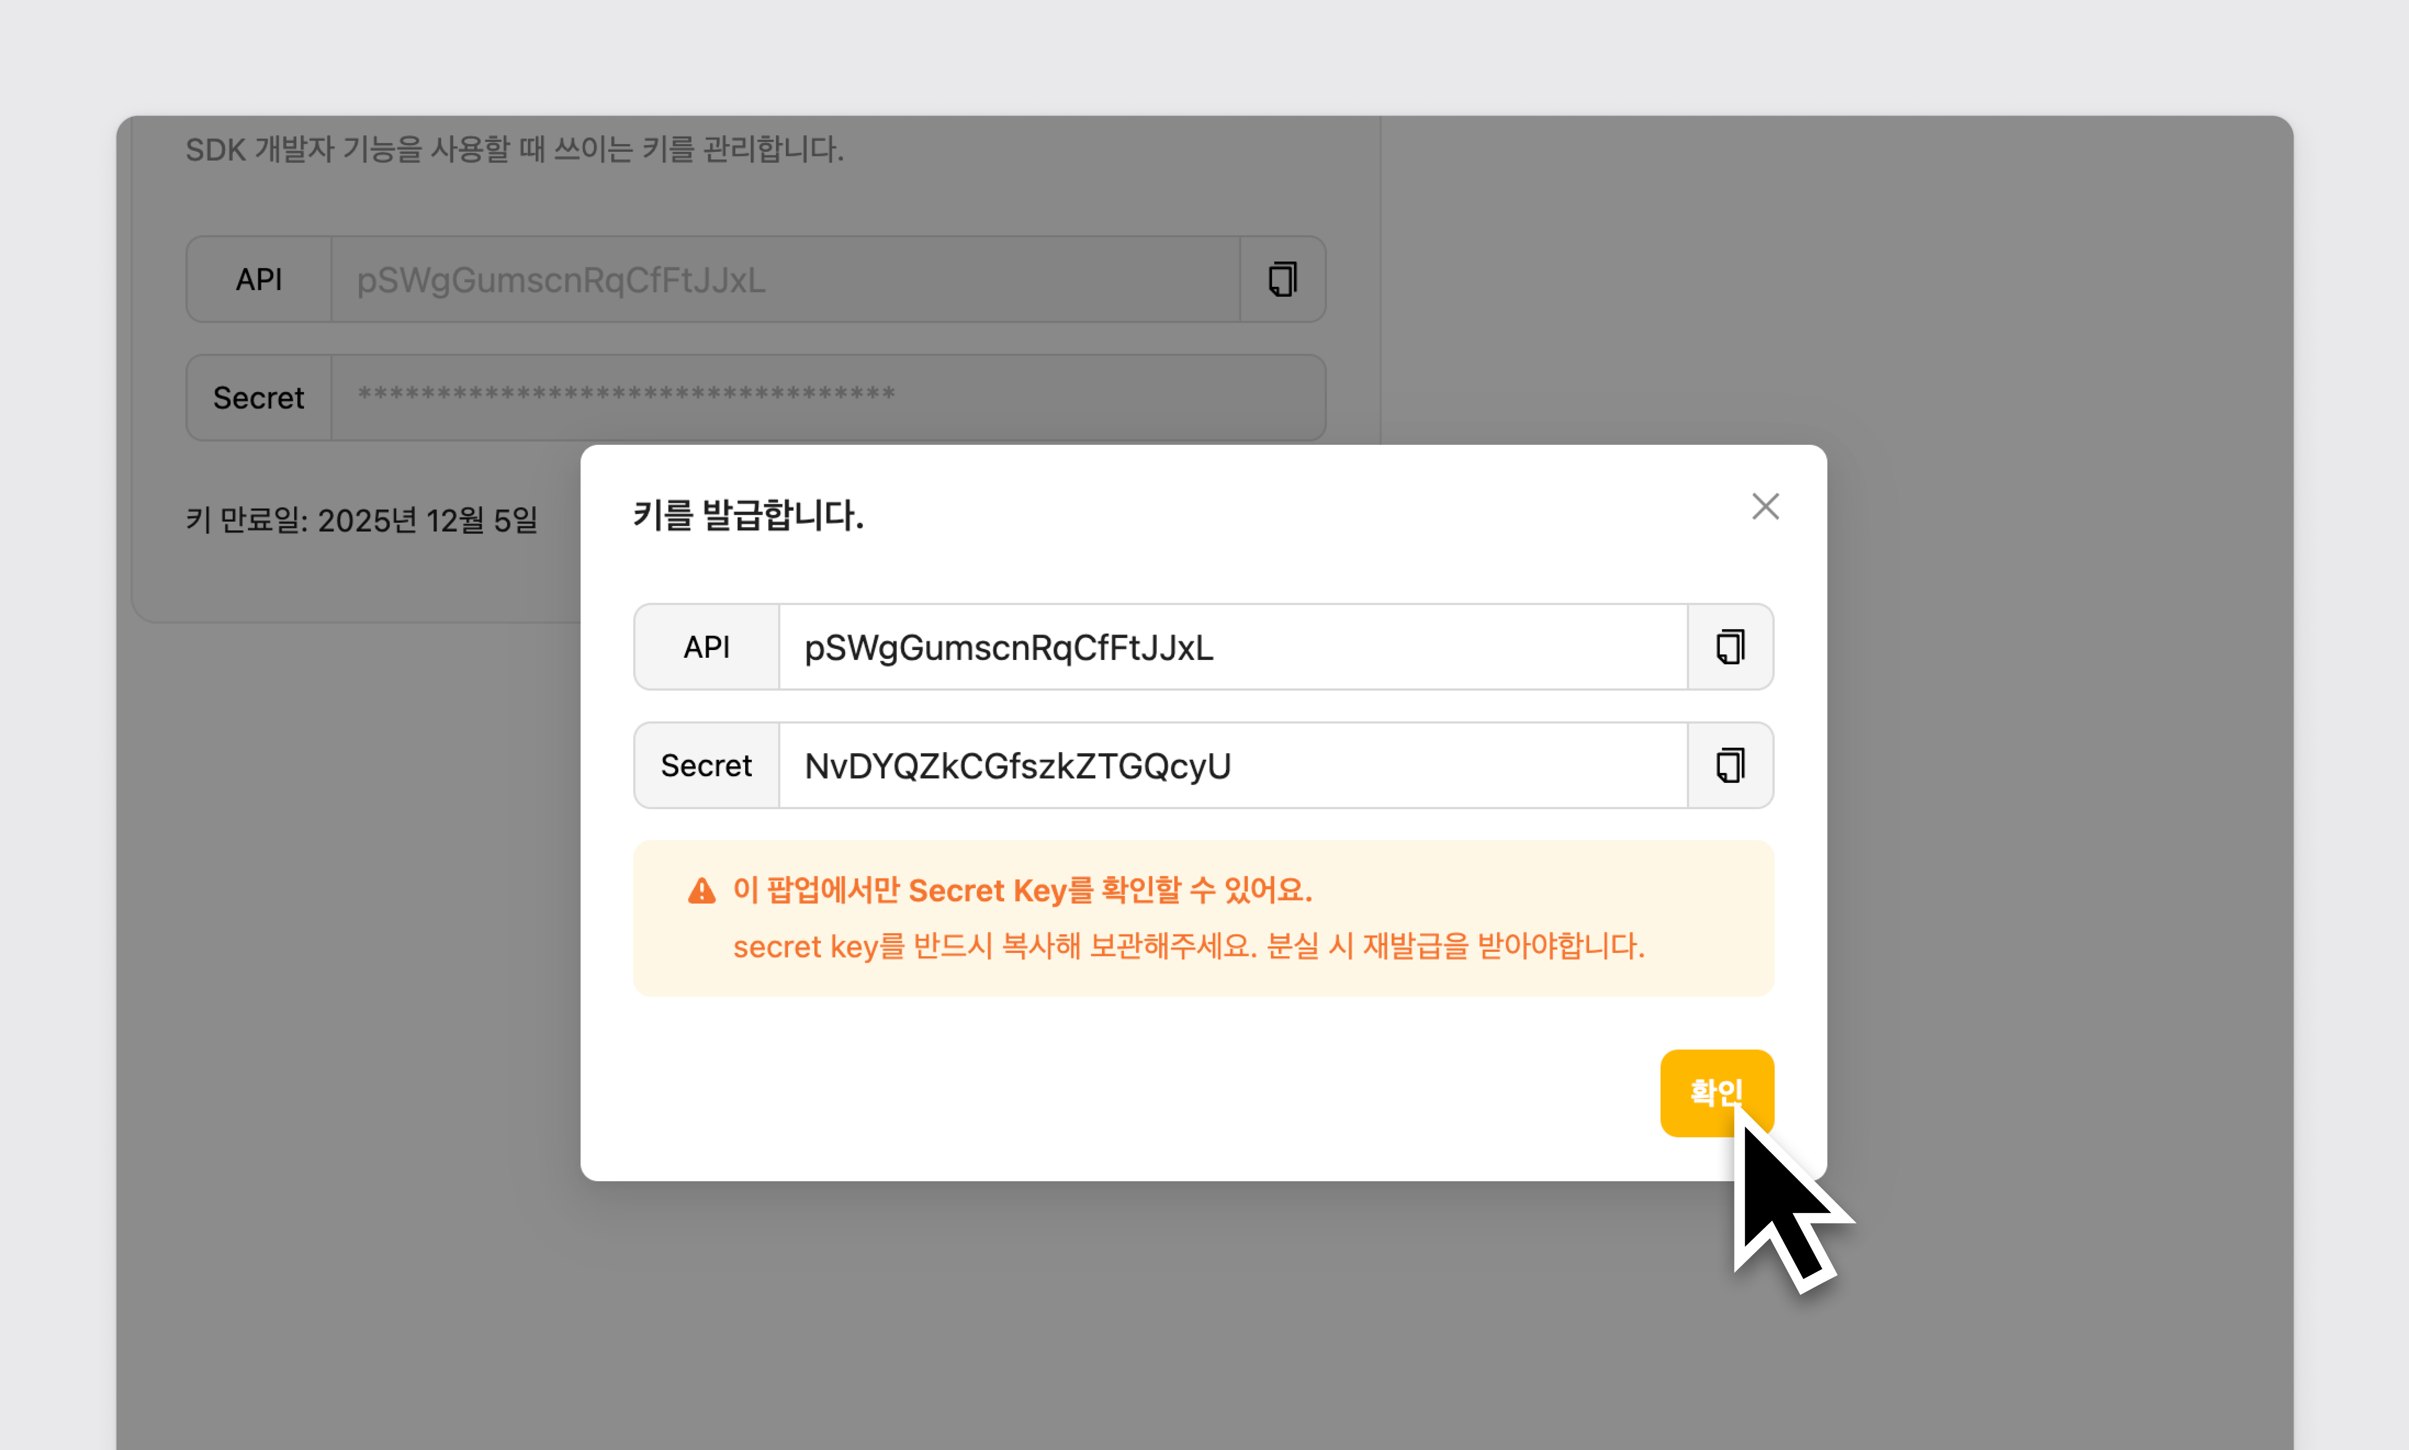Click the secret key copy reminder text
Viewport: 2409px width, 1450px height.
(x=1188, y=946)
